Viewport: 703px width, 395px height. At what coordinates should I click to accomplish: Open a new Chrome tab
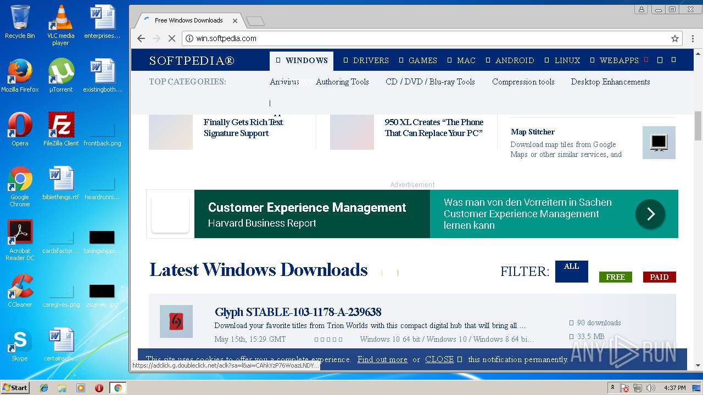click(x=255, y=21)
